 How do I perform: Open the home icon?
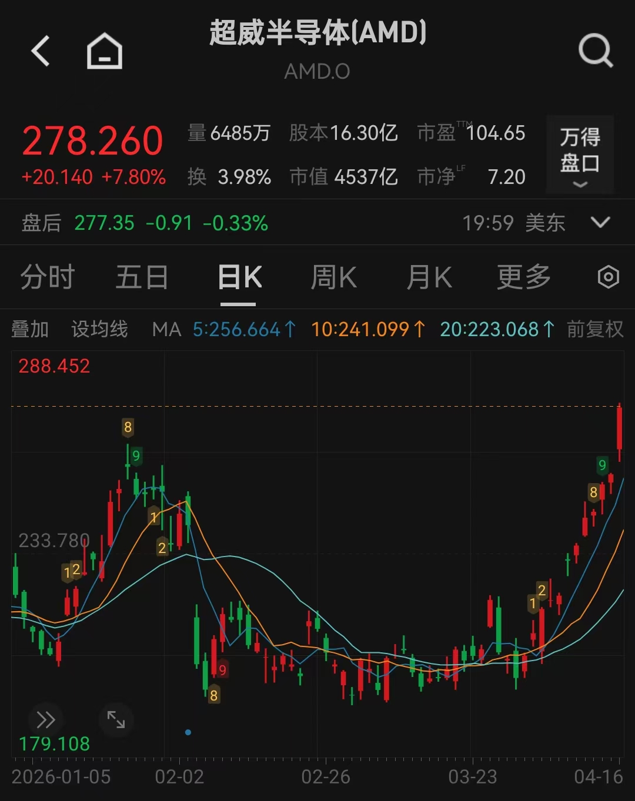tap(105, 51)
